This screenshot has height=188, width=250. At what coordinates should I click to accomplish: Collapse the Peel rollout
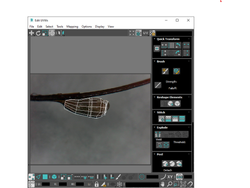click(x=154, y=154)
